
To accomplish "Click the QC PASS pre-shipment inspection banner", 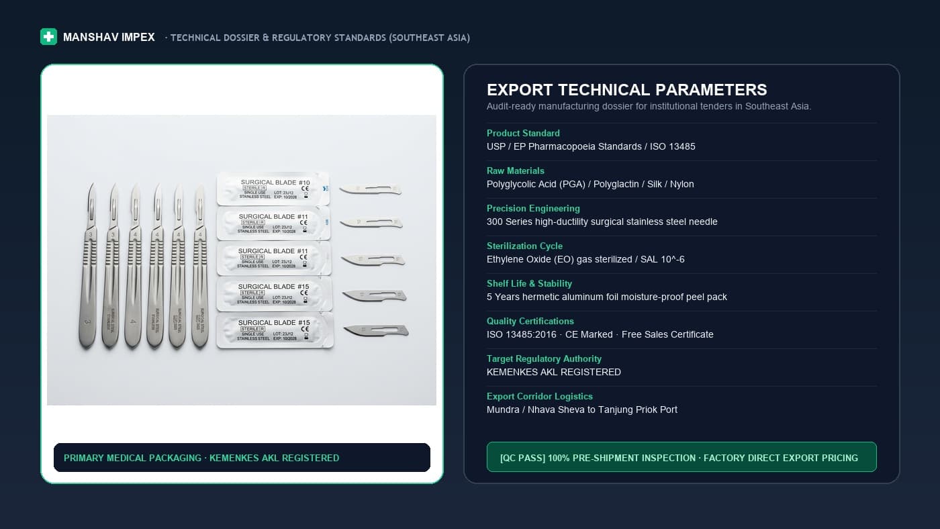I will click(681, 457).
